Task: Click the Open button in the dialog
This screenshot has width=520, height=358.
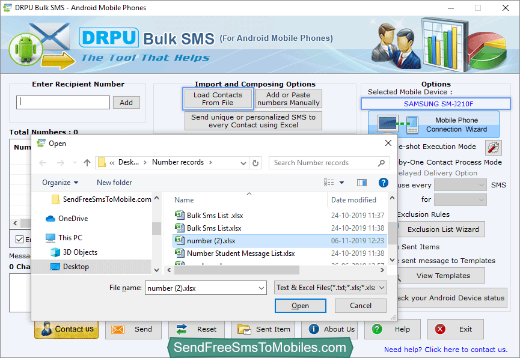Action: tap(300, 306)
